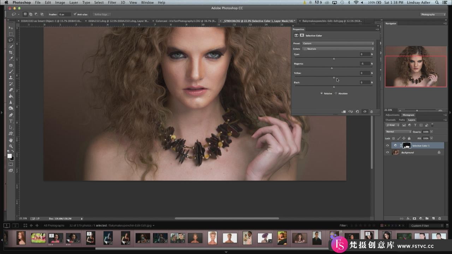
Task: Hide the Selective Color 1 layer
Action: [x=387, y=145]
